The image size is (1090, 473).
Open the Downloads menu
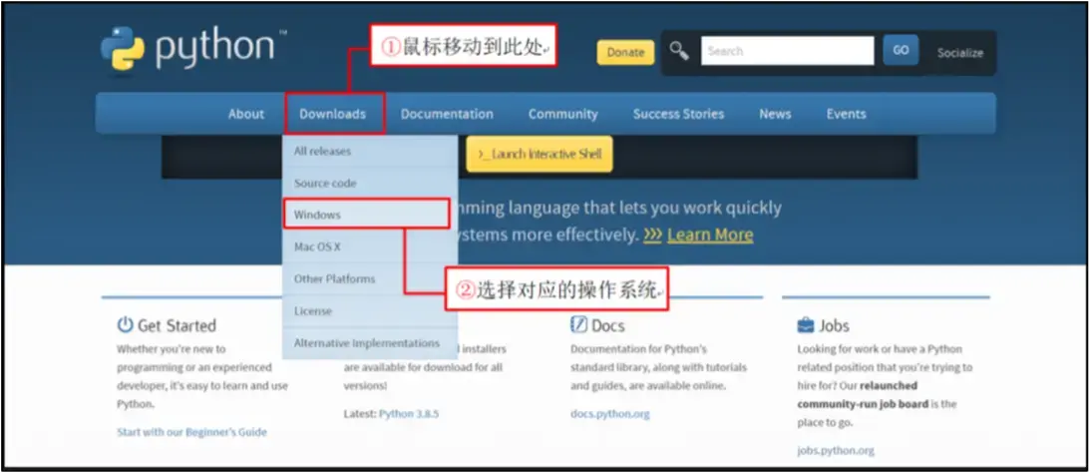332,114
